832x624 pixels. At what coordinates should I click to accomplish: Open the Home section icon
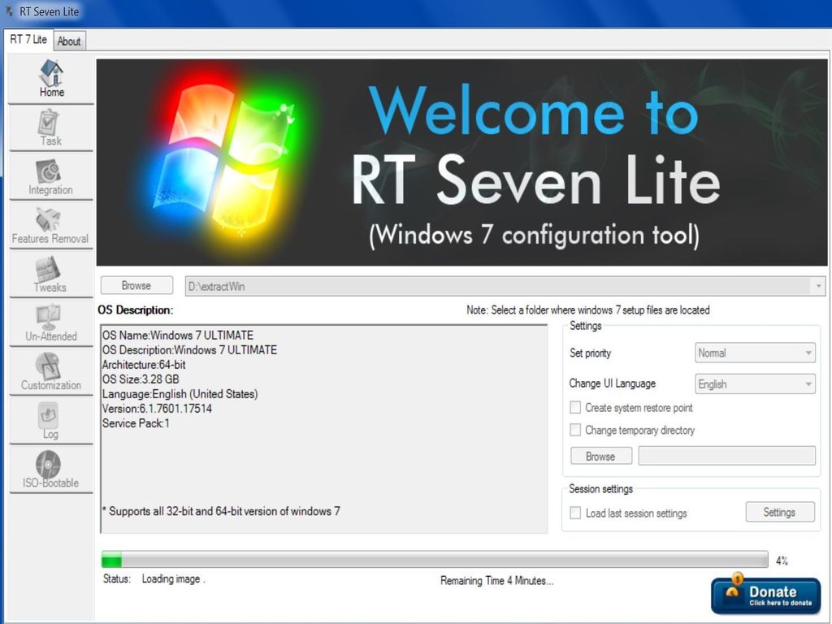[51, 72]
